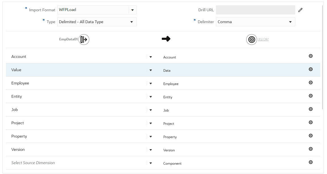This screenshot has width=327, height=174.
Task: Open the Delimiter dropdown
Action: [x=290, y=22]
